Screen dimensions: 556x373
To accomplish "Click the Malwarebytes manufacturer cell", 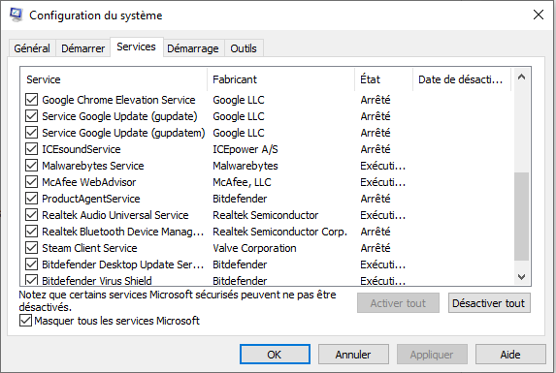I will (245, 166).
